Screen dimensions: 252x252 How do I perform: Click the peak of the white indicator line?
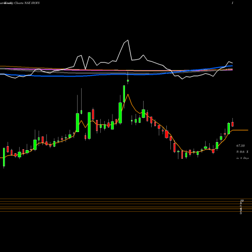click(x=128, y=40)
